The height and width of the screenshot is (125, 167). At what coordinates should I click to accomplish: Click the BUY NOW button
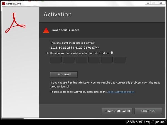click(64, 74)
